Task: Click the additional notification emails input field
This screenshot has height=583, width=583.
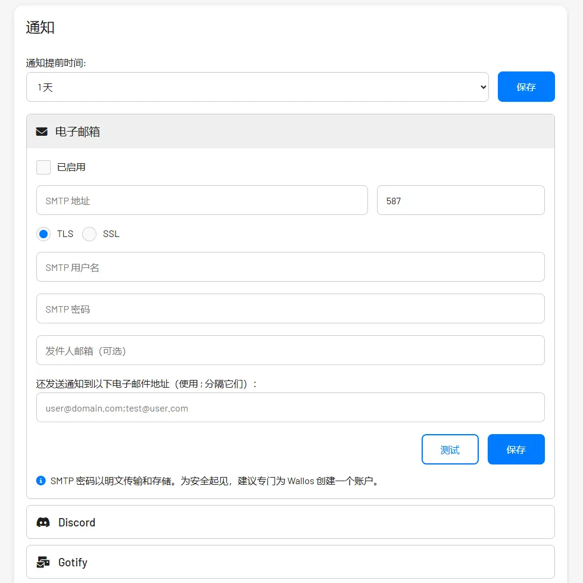Action: pos(290,407)
